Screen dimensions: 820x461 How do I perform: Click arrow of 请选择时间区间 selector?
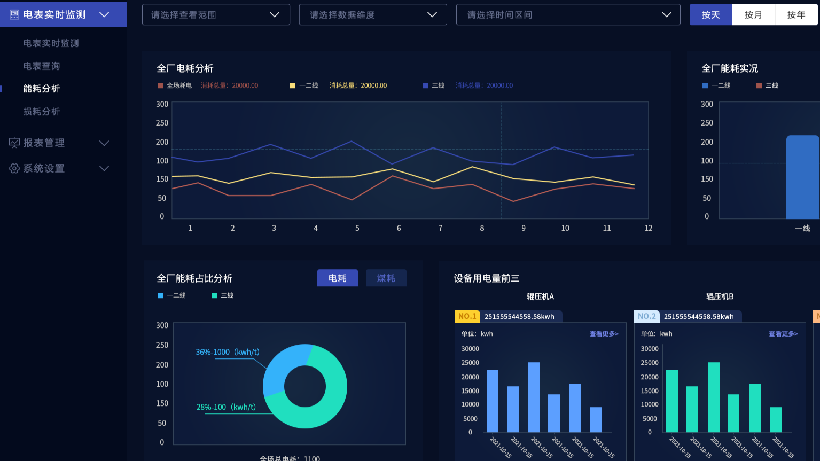click(667, 15)
